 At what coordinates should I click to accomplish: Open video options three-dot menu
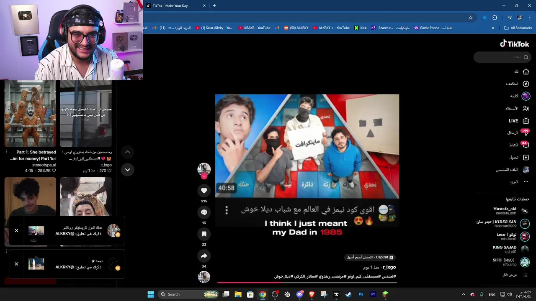(227, 210)
